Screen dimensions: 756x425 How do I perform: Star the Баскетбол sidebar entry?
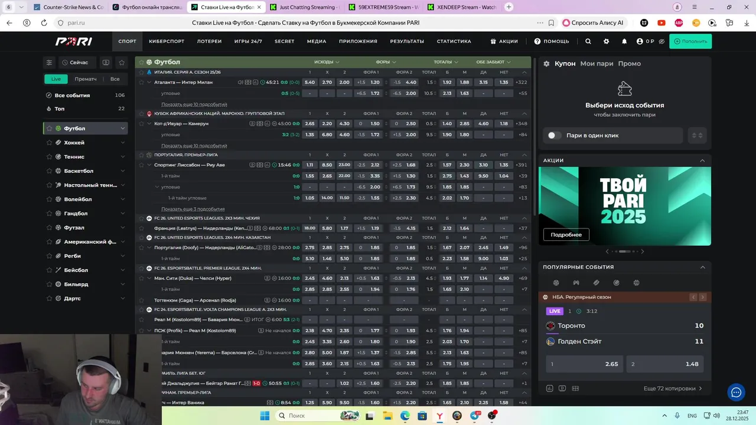(x=50, y=171)
